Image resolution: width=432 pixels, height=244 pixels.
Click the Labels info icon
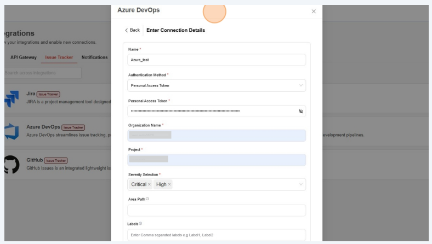point(141,223)
